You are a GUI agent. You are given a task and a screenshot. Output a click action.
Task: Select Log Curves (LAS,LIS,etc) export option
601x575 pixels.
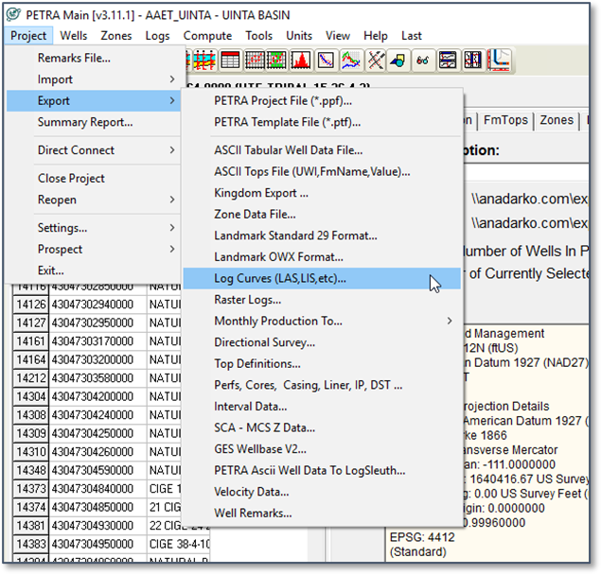pyautogui.click(x=280, y=279)
